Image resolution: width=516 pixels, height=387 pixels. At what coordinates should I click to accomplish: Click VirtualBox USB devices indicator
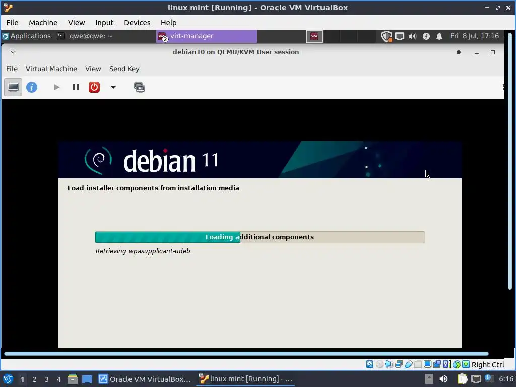click(408, 364)
